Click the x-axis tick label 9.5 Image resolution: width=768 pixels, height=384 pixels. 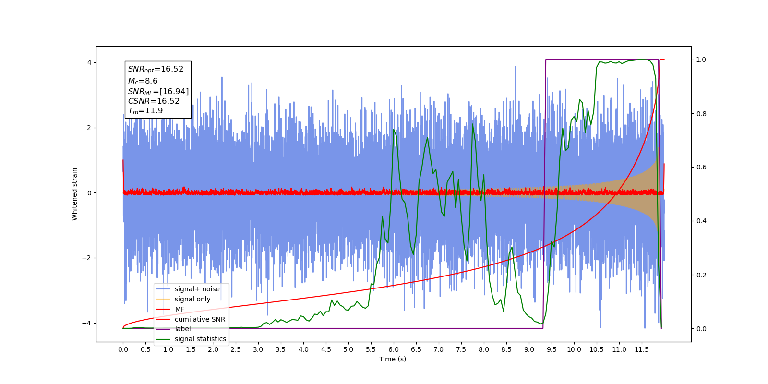pos(552,349)
